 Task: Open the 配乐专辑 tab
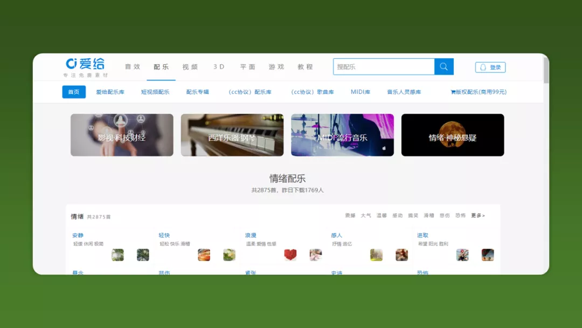[x=197, y=92]
